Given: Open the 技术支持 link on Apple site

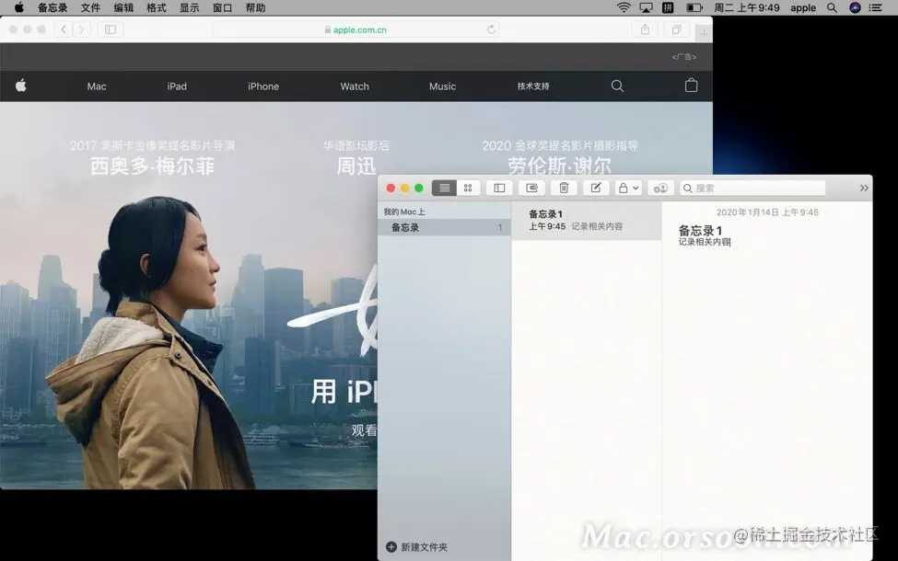Looking at the screenshot, I should tap(533, 86).
